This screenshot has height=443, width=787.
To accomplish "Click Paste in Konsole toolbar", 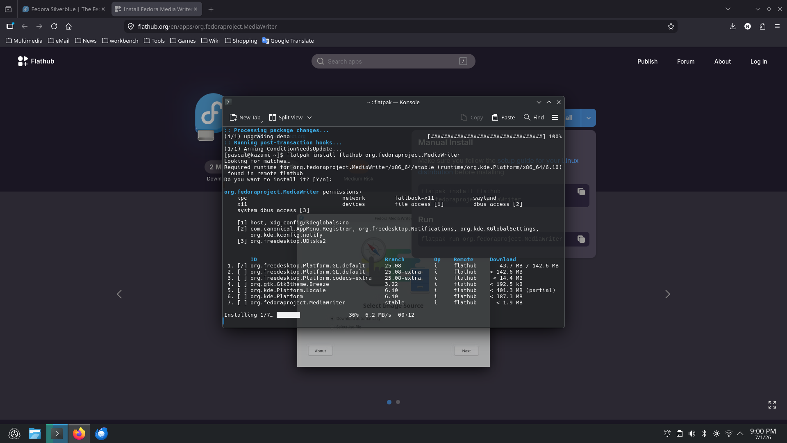I will (503, 117).
